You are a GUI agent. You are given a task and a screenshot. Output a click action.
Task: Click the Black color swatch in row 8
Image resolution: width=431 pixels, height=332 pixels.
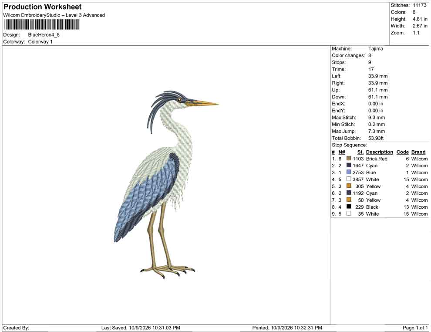[349, 207]
